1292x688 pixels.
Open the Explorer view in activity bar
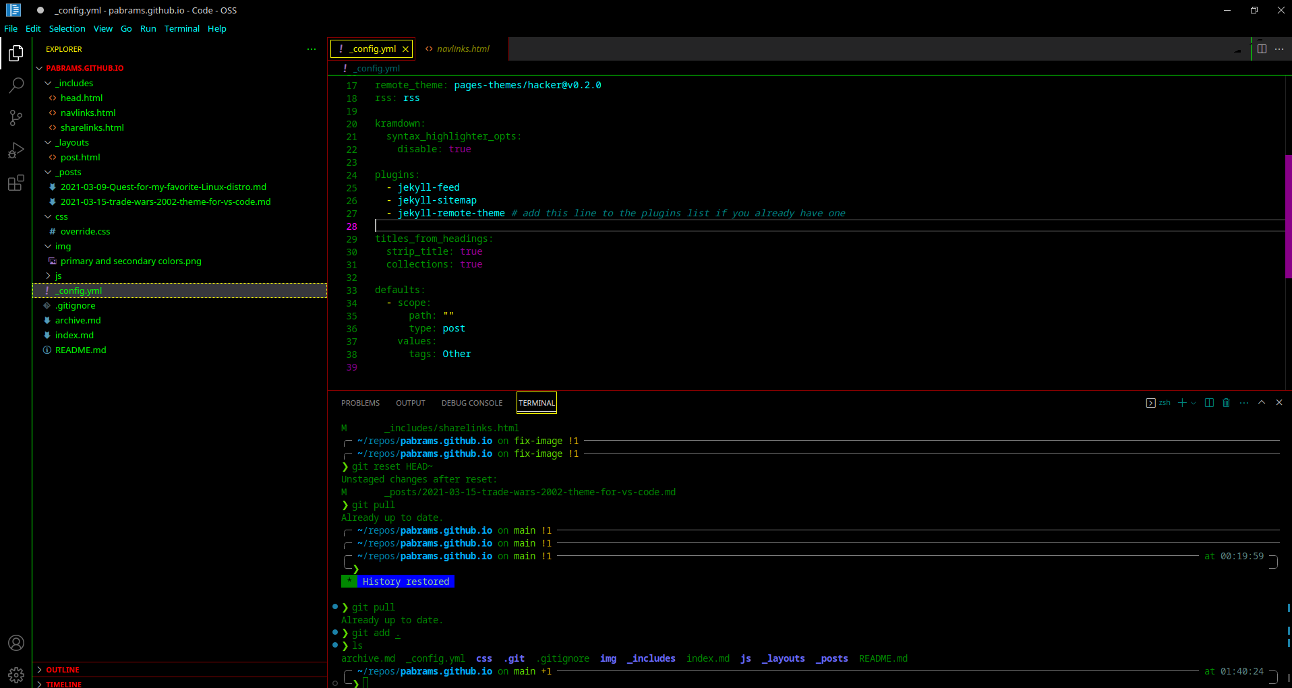pyautogui.click(x=16, y=53)
